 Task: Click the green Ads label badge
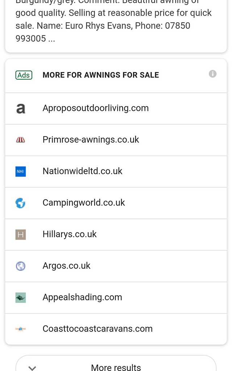click(24, 75)
